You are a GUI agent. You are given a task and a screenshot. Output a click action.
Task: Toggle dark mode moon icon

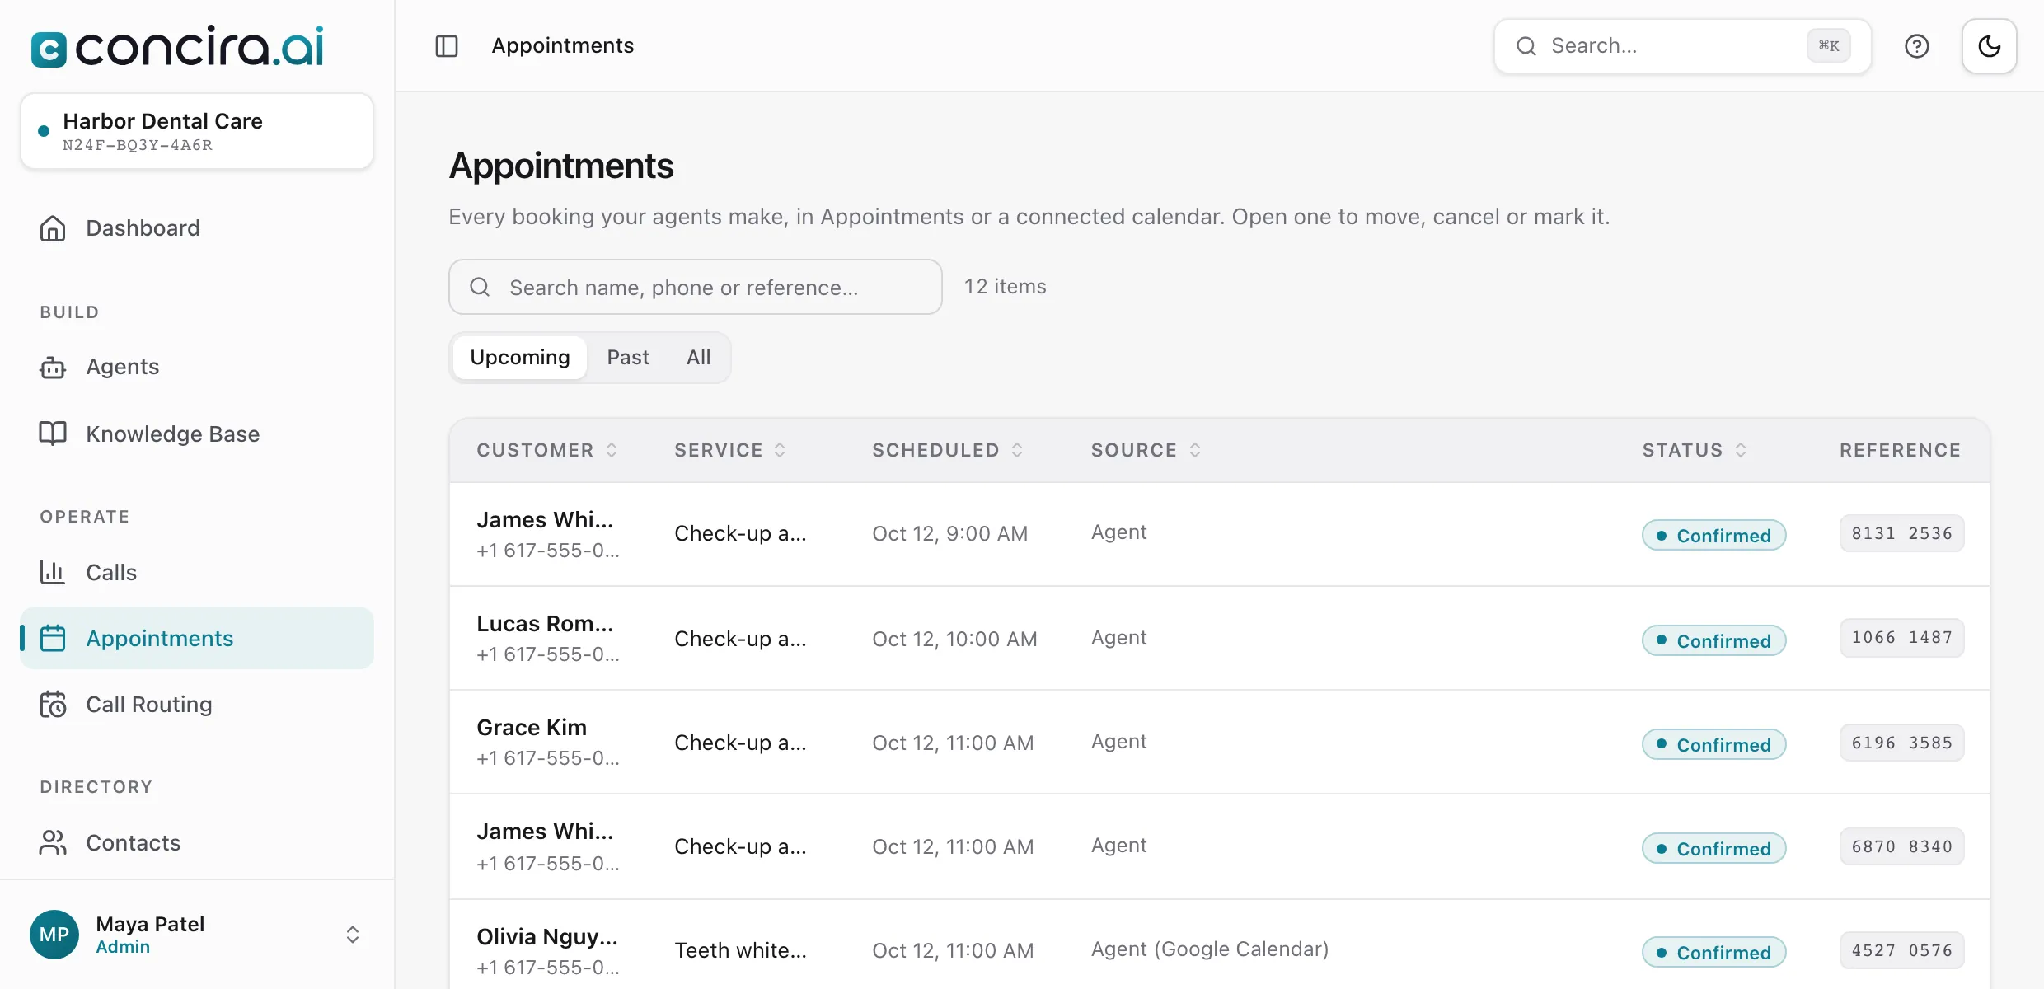pos(1990,46)
